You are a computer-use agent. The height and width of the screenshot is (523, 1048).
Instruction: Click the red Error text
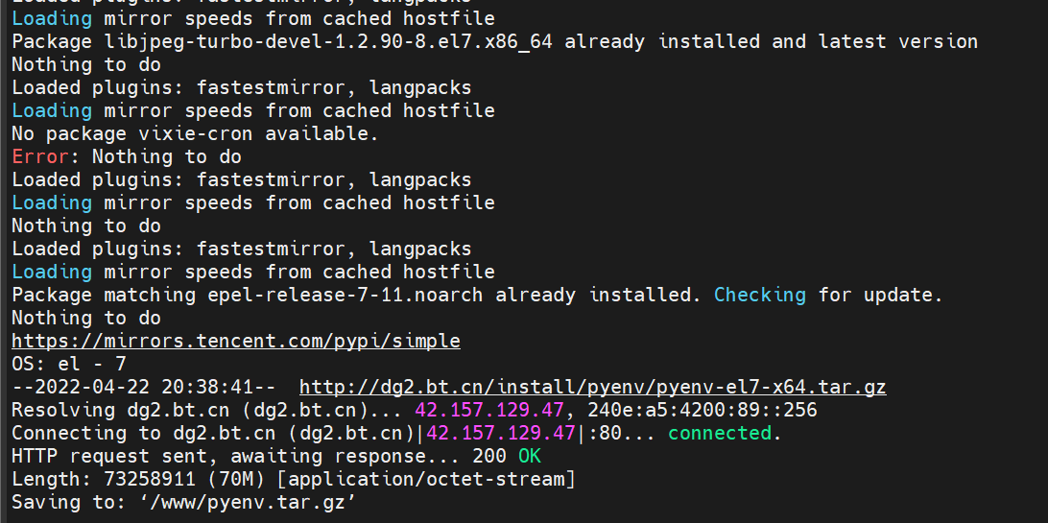coord(40,157)
